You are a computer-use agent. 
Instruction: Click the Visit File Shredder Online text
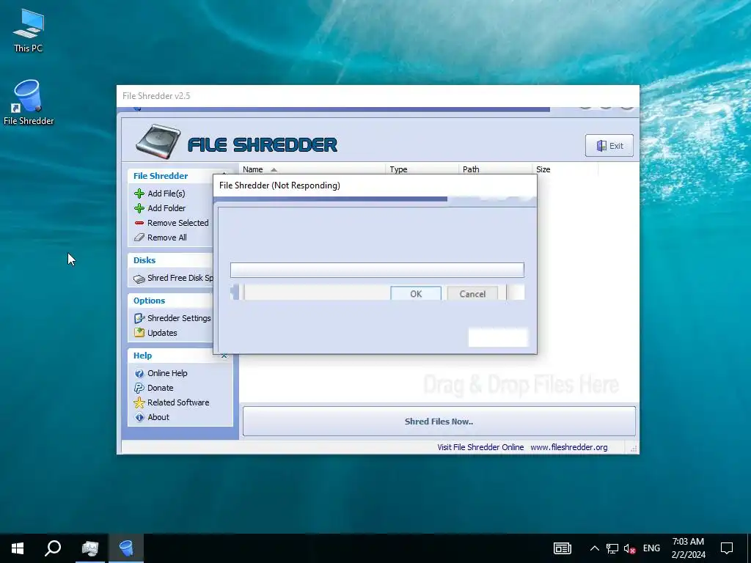(480, 447)
